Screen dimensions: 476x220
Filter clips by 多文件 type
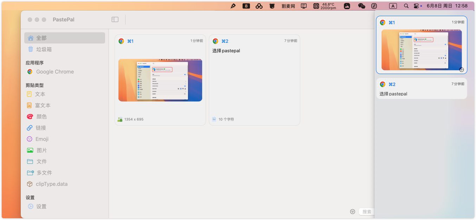point(65,173)
